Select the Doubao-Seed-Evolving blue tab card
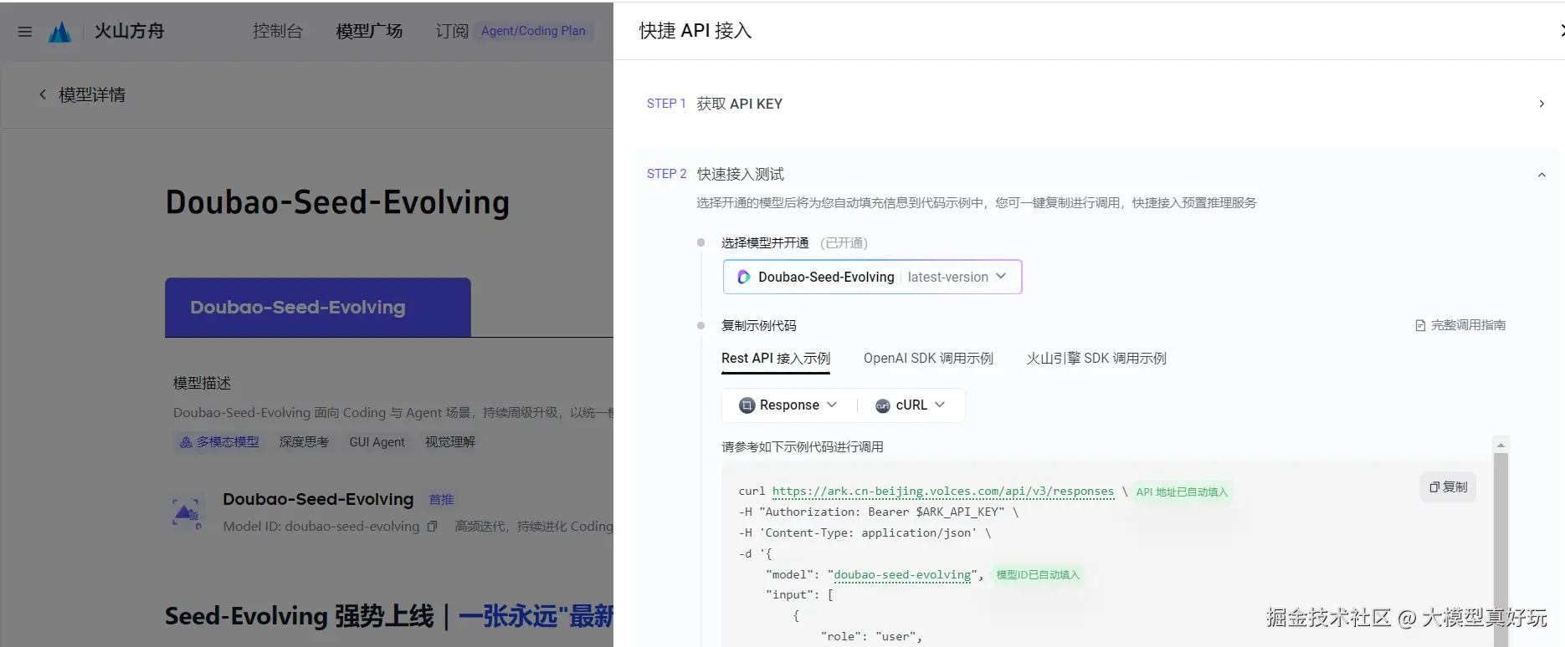 [x=318, y=308]
